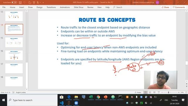Screen dimensions: 188x106
Task: Open Microsoft Edge from taskbar
Action: 69,97
